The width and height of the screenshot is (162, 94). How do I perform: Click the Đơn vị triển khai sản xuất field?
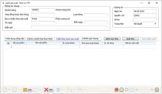point(43,19)
